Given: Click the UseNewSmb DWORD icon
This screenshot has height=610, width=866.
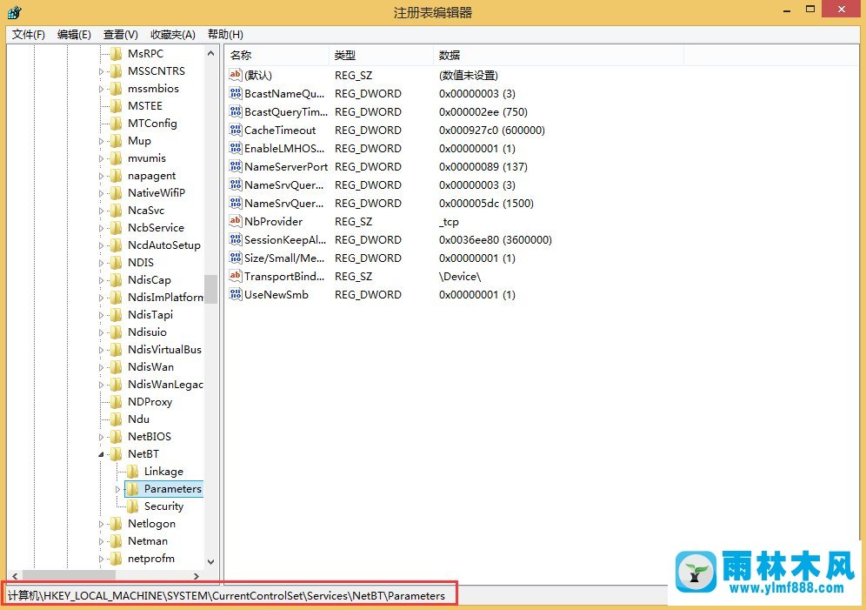Looking at the screenshot, I should click(235, 295).
